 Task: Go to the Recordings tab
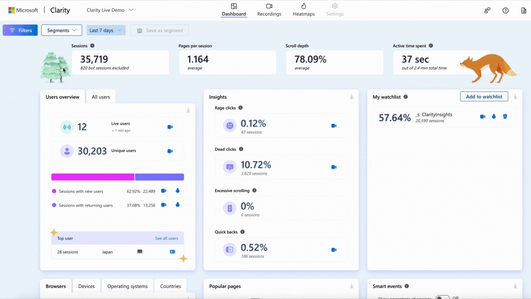[269, 10]
